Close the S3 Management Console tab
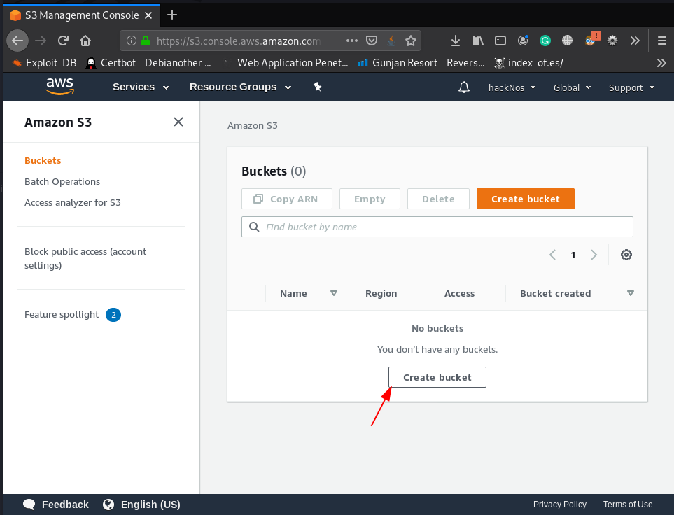Image resolution: width=674 pixels, height=515 pixels. 148,15
